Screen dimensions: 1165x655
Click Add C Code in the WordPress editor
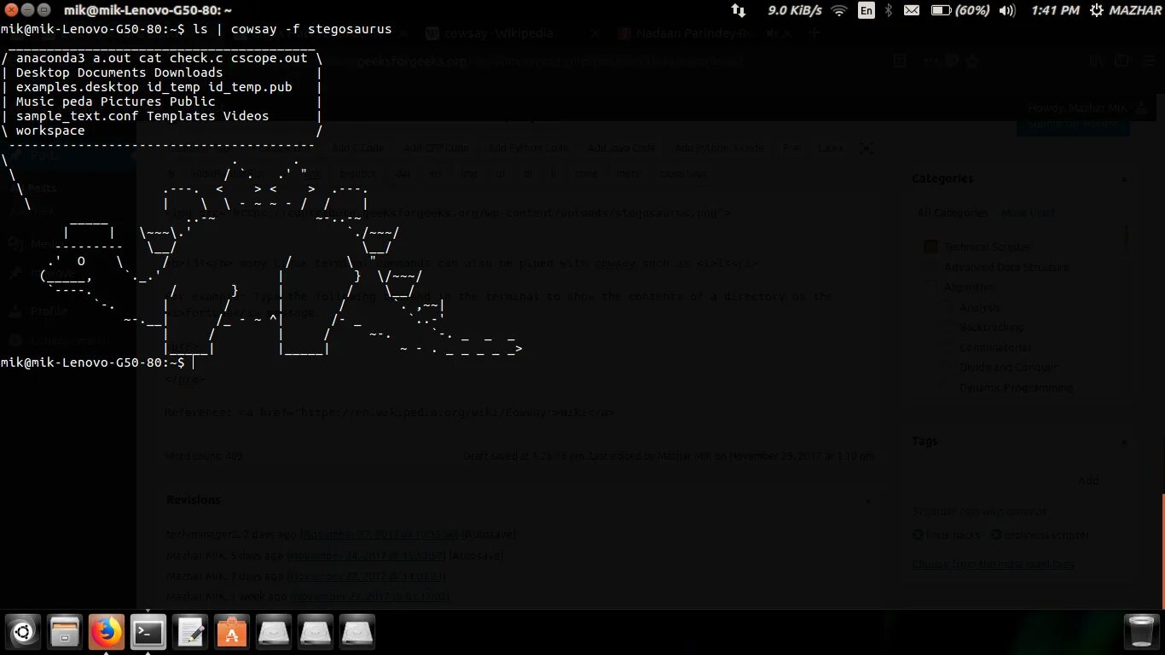pyautogui.click(x=357, y=148)
